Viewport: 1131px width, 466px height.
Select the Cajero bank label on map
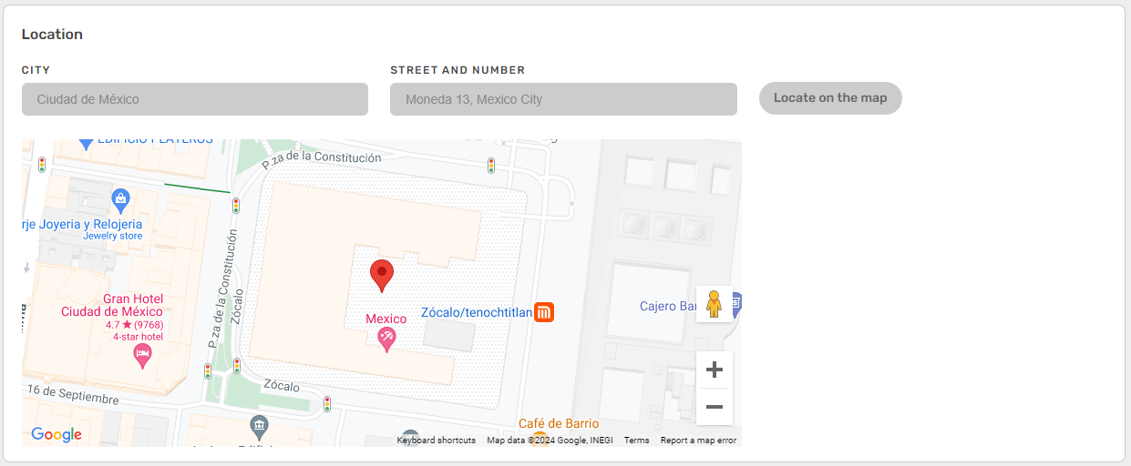[x=668, y=307]
